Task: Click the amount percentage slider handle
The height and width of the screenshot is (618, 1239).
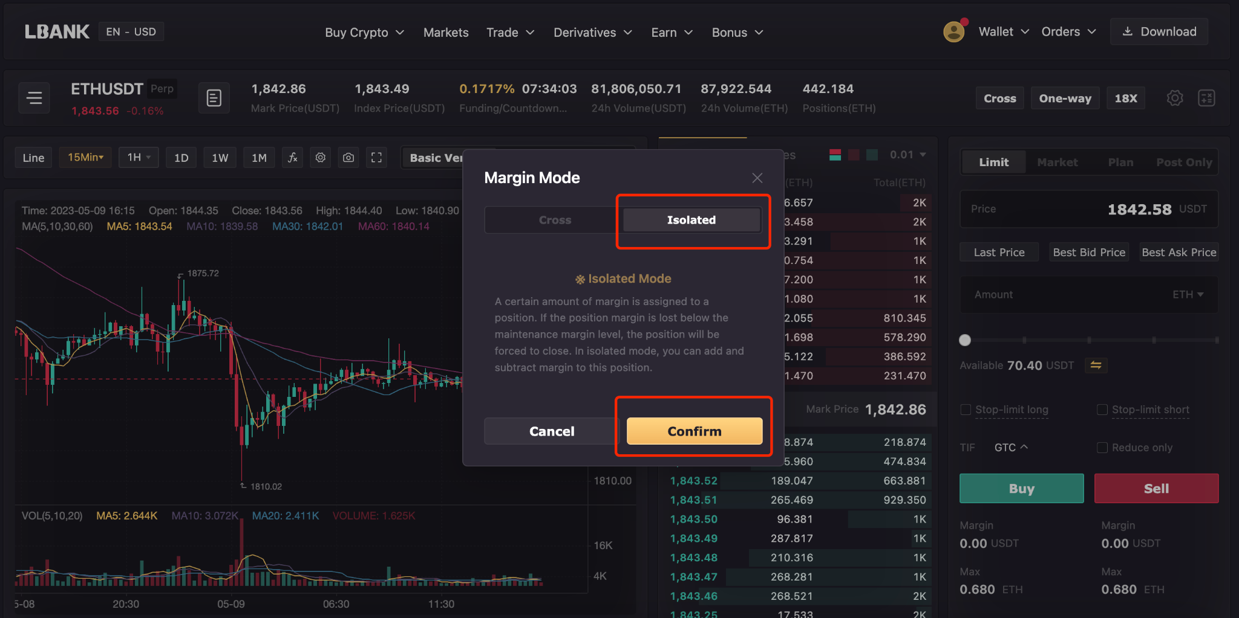Action: click(x=965, y=340)
